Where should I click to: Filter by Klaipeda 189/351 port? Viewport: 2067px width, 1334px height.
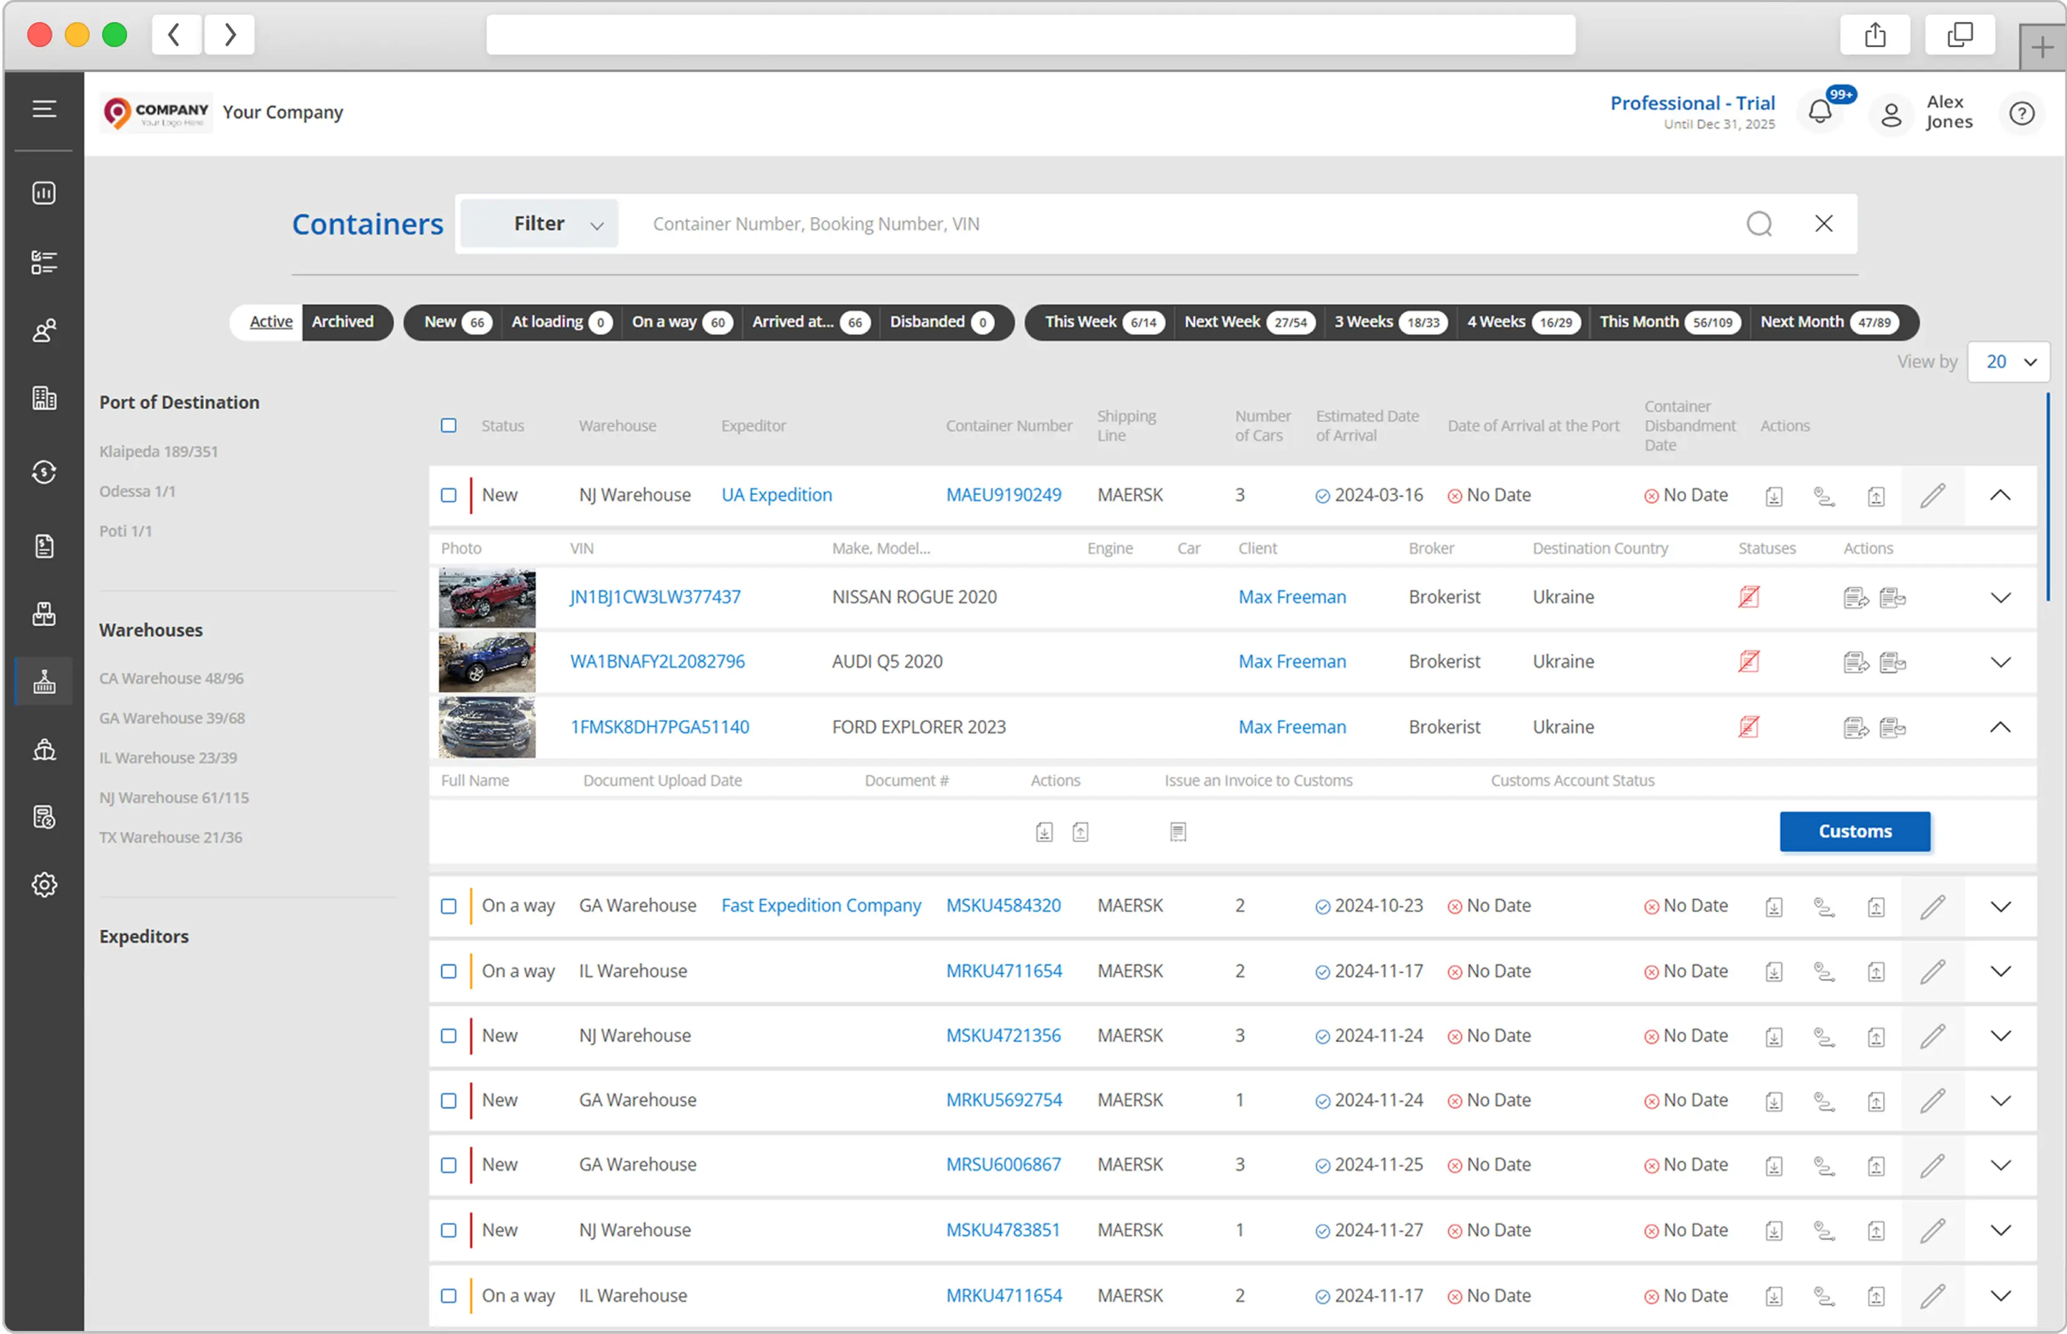158,451
